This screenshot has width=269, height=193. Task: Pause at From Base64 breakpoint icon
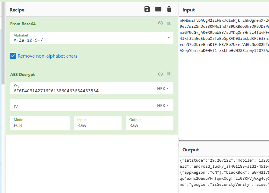169,23
